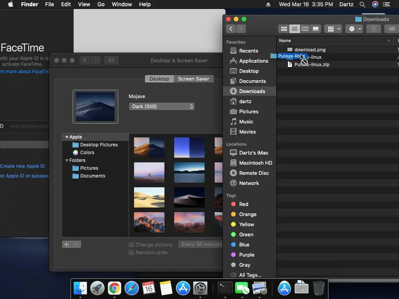Open Finder group-by dropdown
This screenshot has height=299, width=399.
[333, 29]
